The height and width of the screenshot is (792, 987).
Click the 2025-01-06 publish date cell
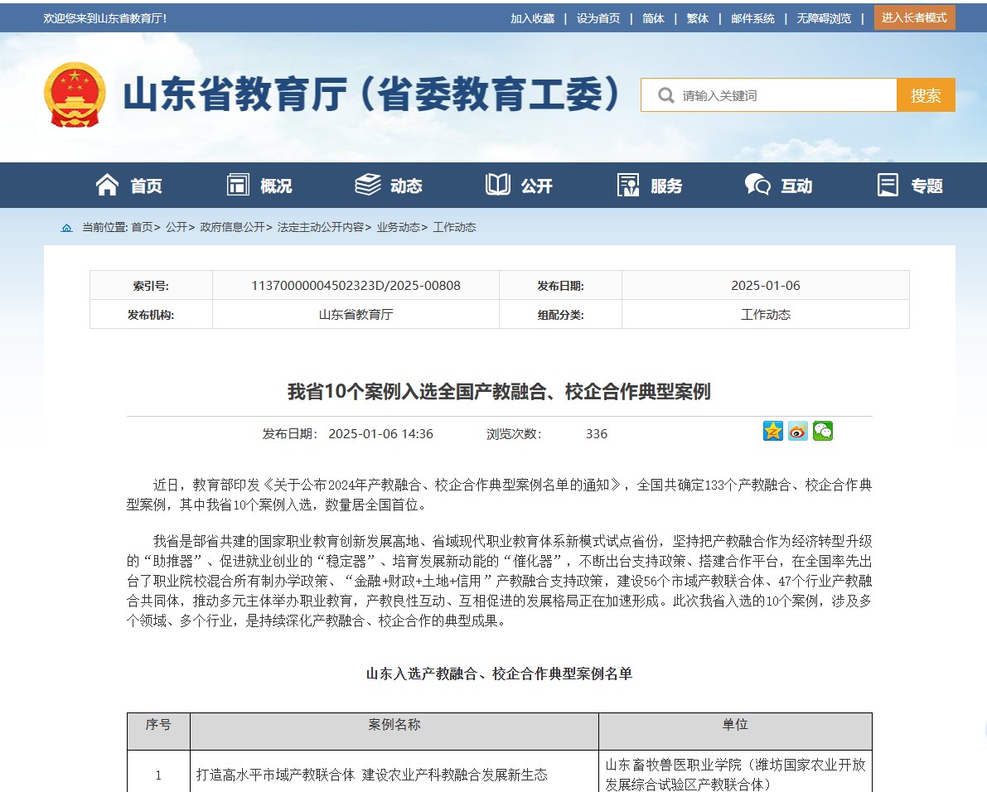766,286
